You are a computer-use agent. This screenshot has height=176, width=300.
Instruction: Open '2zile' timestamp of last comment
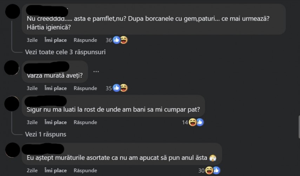32,170
